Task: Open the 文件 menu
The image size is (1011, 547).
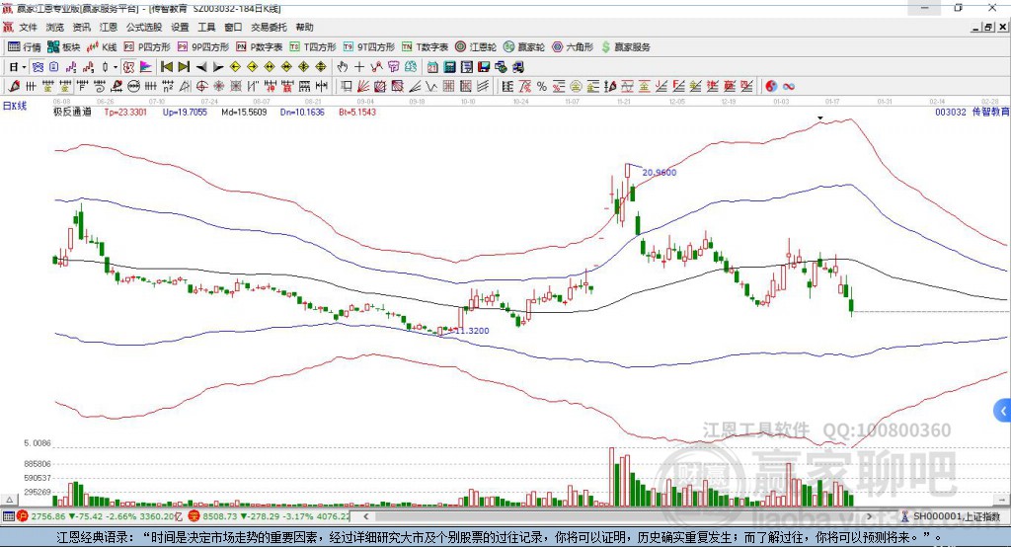Action: pos(28,27)
